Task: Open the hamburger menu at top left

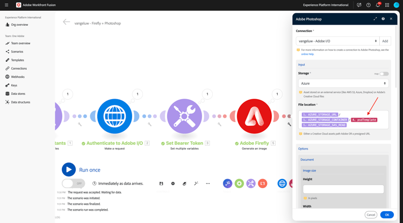Action: [6, 5]
